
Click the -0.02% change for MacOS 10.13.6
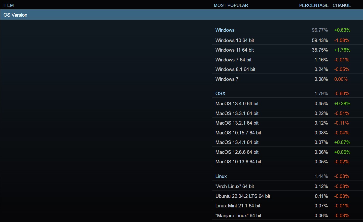(x=342, y=162)
